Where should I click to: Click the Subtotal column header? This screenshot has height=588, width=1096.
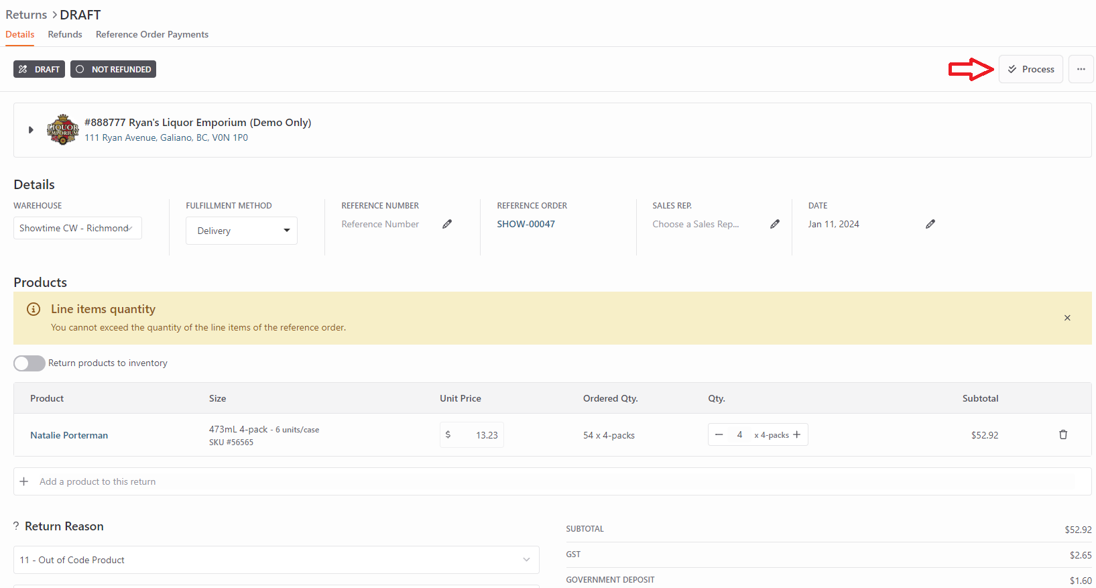pos(980,398)
